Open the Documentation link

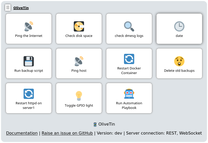tap(22, 133)
